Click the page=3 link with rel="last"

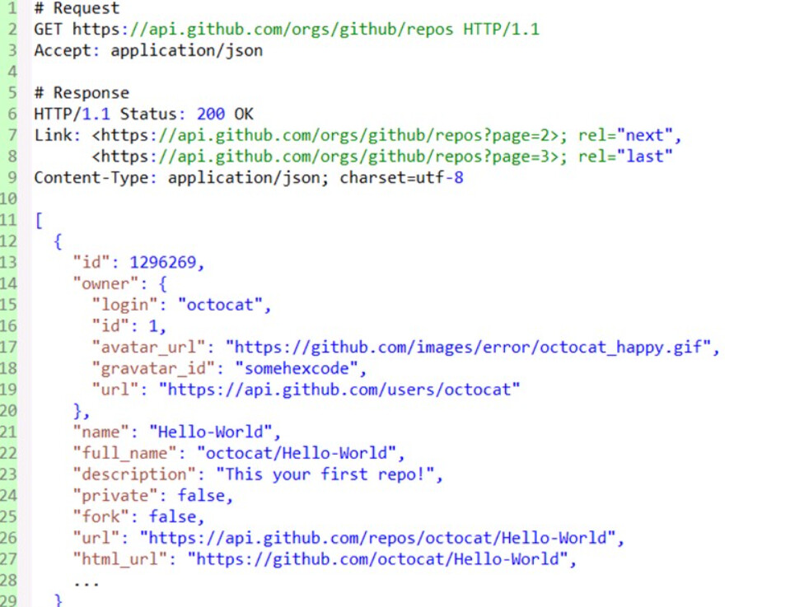[382, 156]
